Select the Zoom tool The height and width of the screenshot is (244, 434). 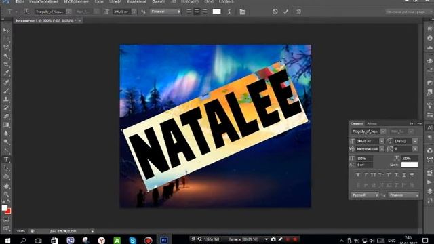[6, 195]
